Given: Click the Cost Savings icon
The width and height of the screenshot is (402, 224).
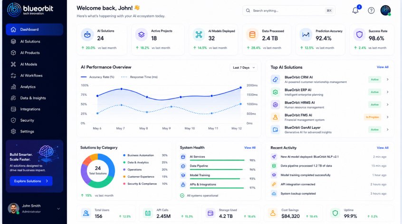Looking at the screenshot, I should click(x=273, y=213).
